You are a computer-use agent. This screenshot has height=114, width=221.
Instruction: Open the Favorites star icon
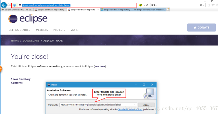[x=213, y=5]
